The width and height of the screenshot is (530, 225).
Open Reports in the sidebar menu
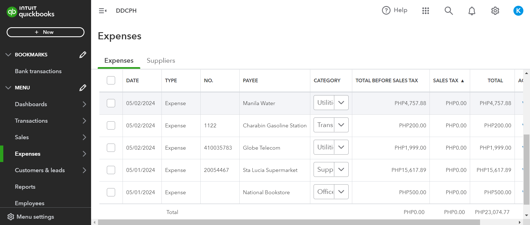click(25, 187)
